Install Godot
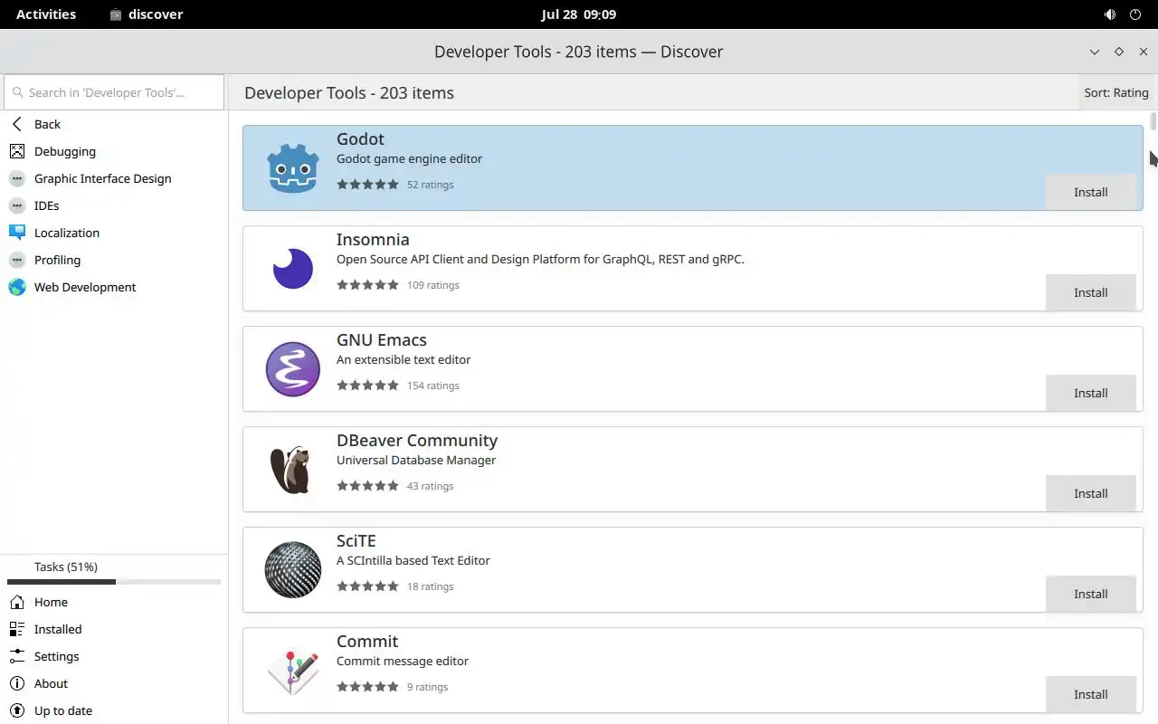Screen dimensions: 1158x724 click(x=1090, y=192)
